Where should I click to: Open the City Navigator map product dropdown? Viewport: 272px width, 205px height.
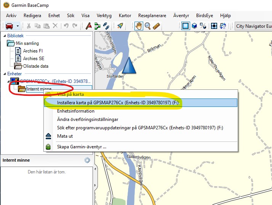[x=253, y=26]
